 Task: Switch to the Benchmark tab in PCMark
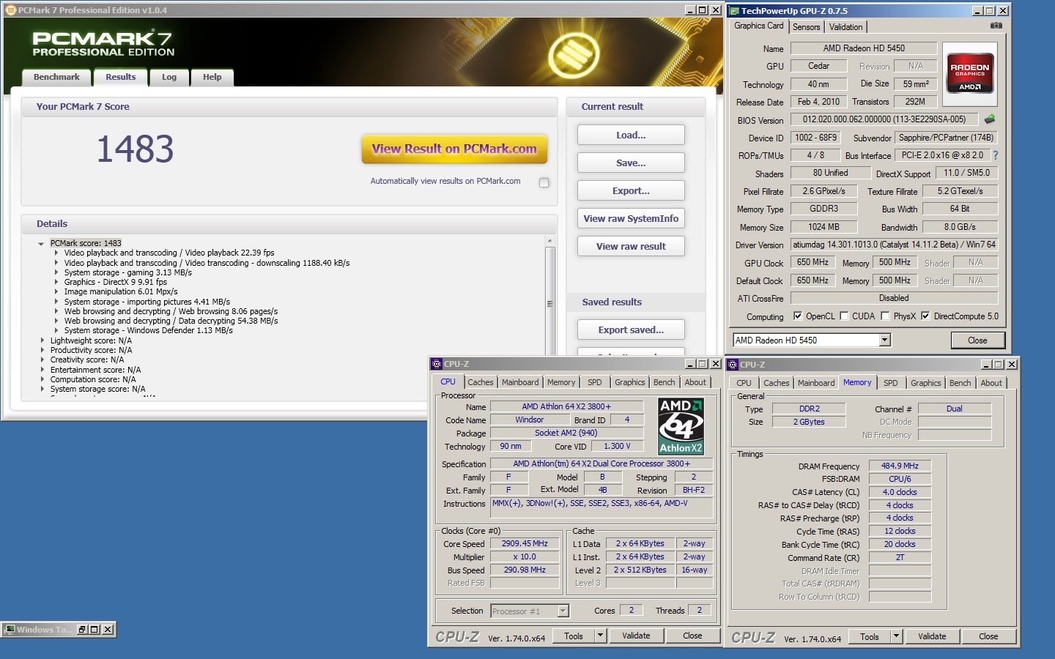pos(56,77)
